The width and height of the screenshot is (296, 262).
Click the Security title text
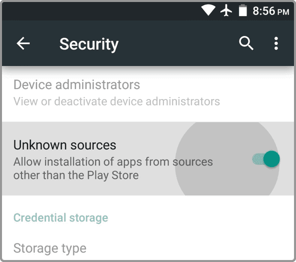coord(89,44)
